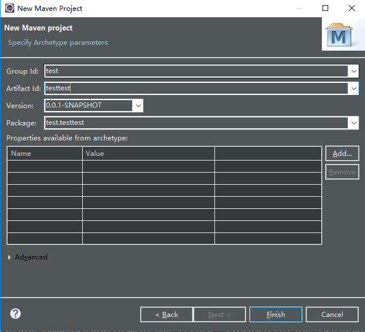The image size is (365, 332).
Task: Maximize the New Maven Project window
Action: 325,9
